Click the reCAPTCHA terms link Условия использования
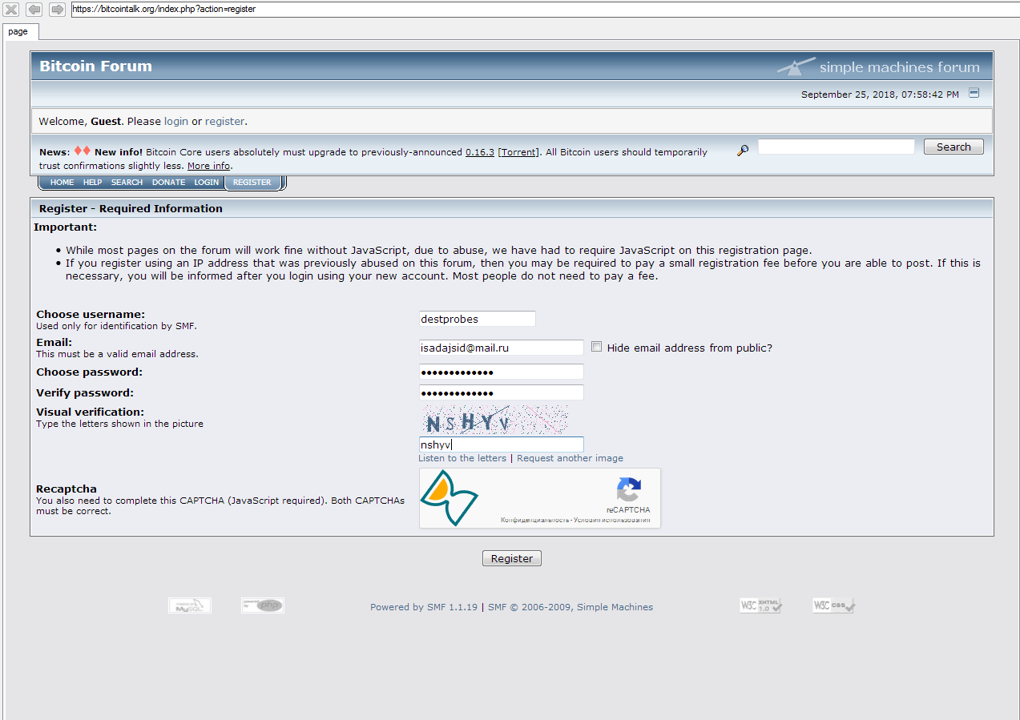 [612, 521]
